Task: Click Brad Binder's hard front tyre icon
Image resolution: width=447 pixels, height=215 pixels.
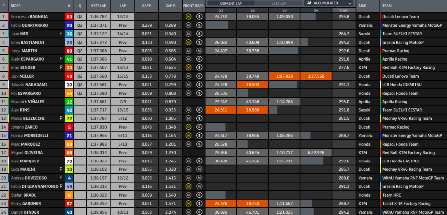Action: point(188,67)
